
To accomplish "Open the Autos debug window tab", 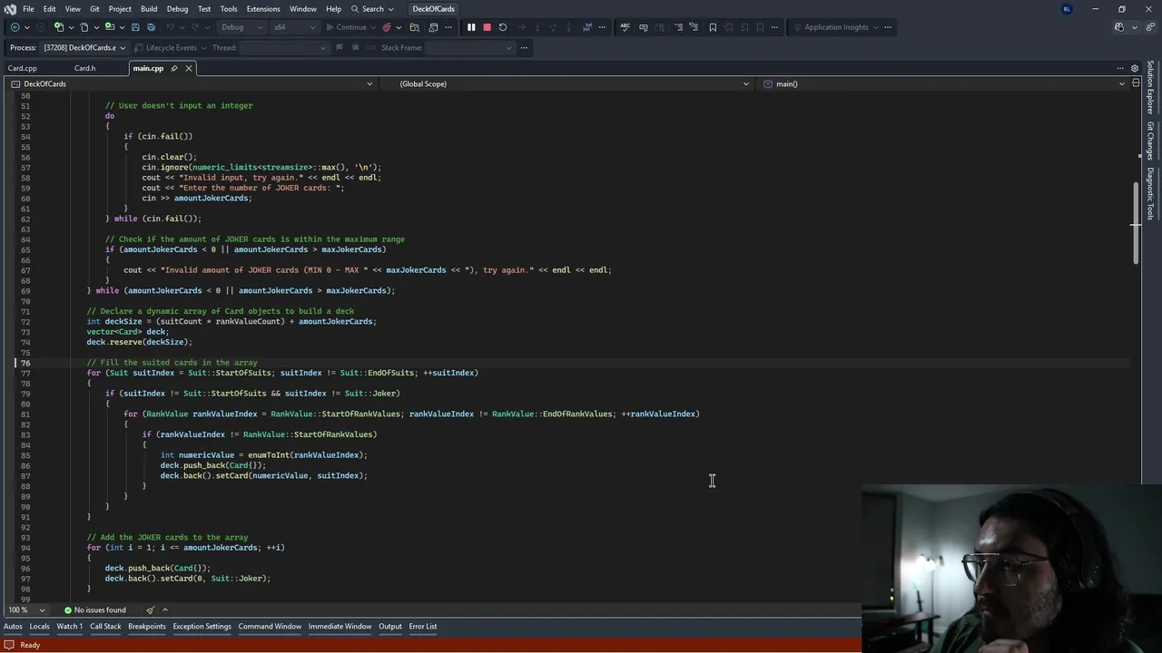I will 13,626.
